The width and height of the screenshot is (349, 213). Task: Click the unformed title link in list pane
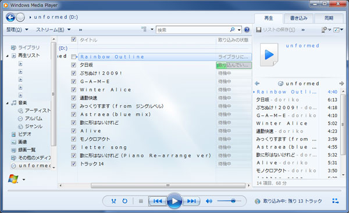point(302,45)
